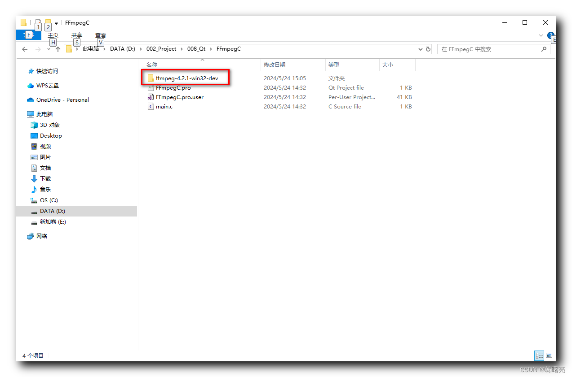Screen dimensions: 572x377
Task: Open the address bar history dropdown
Action: pyautogui.click(x=420, y=49)
